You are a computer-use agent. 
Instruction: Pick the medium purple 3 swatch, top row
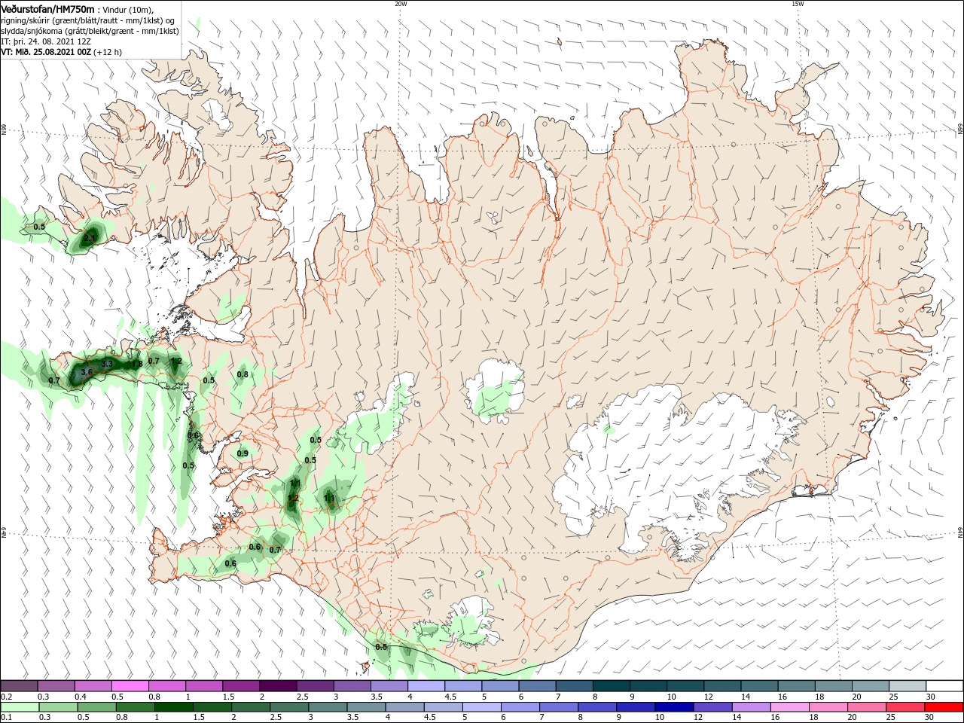pyautogui.click(x=352, y=686)
